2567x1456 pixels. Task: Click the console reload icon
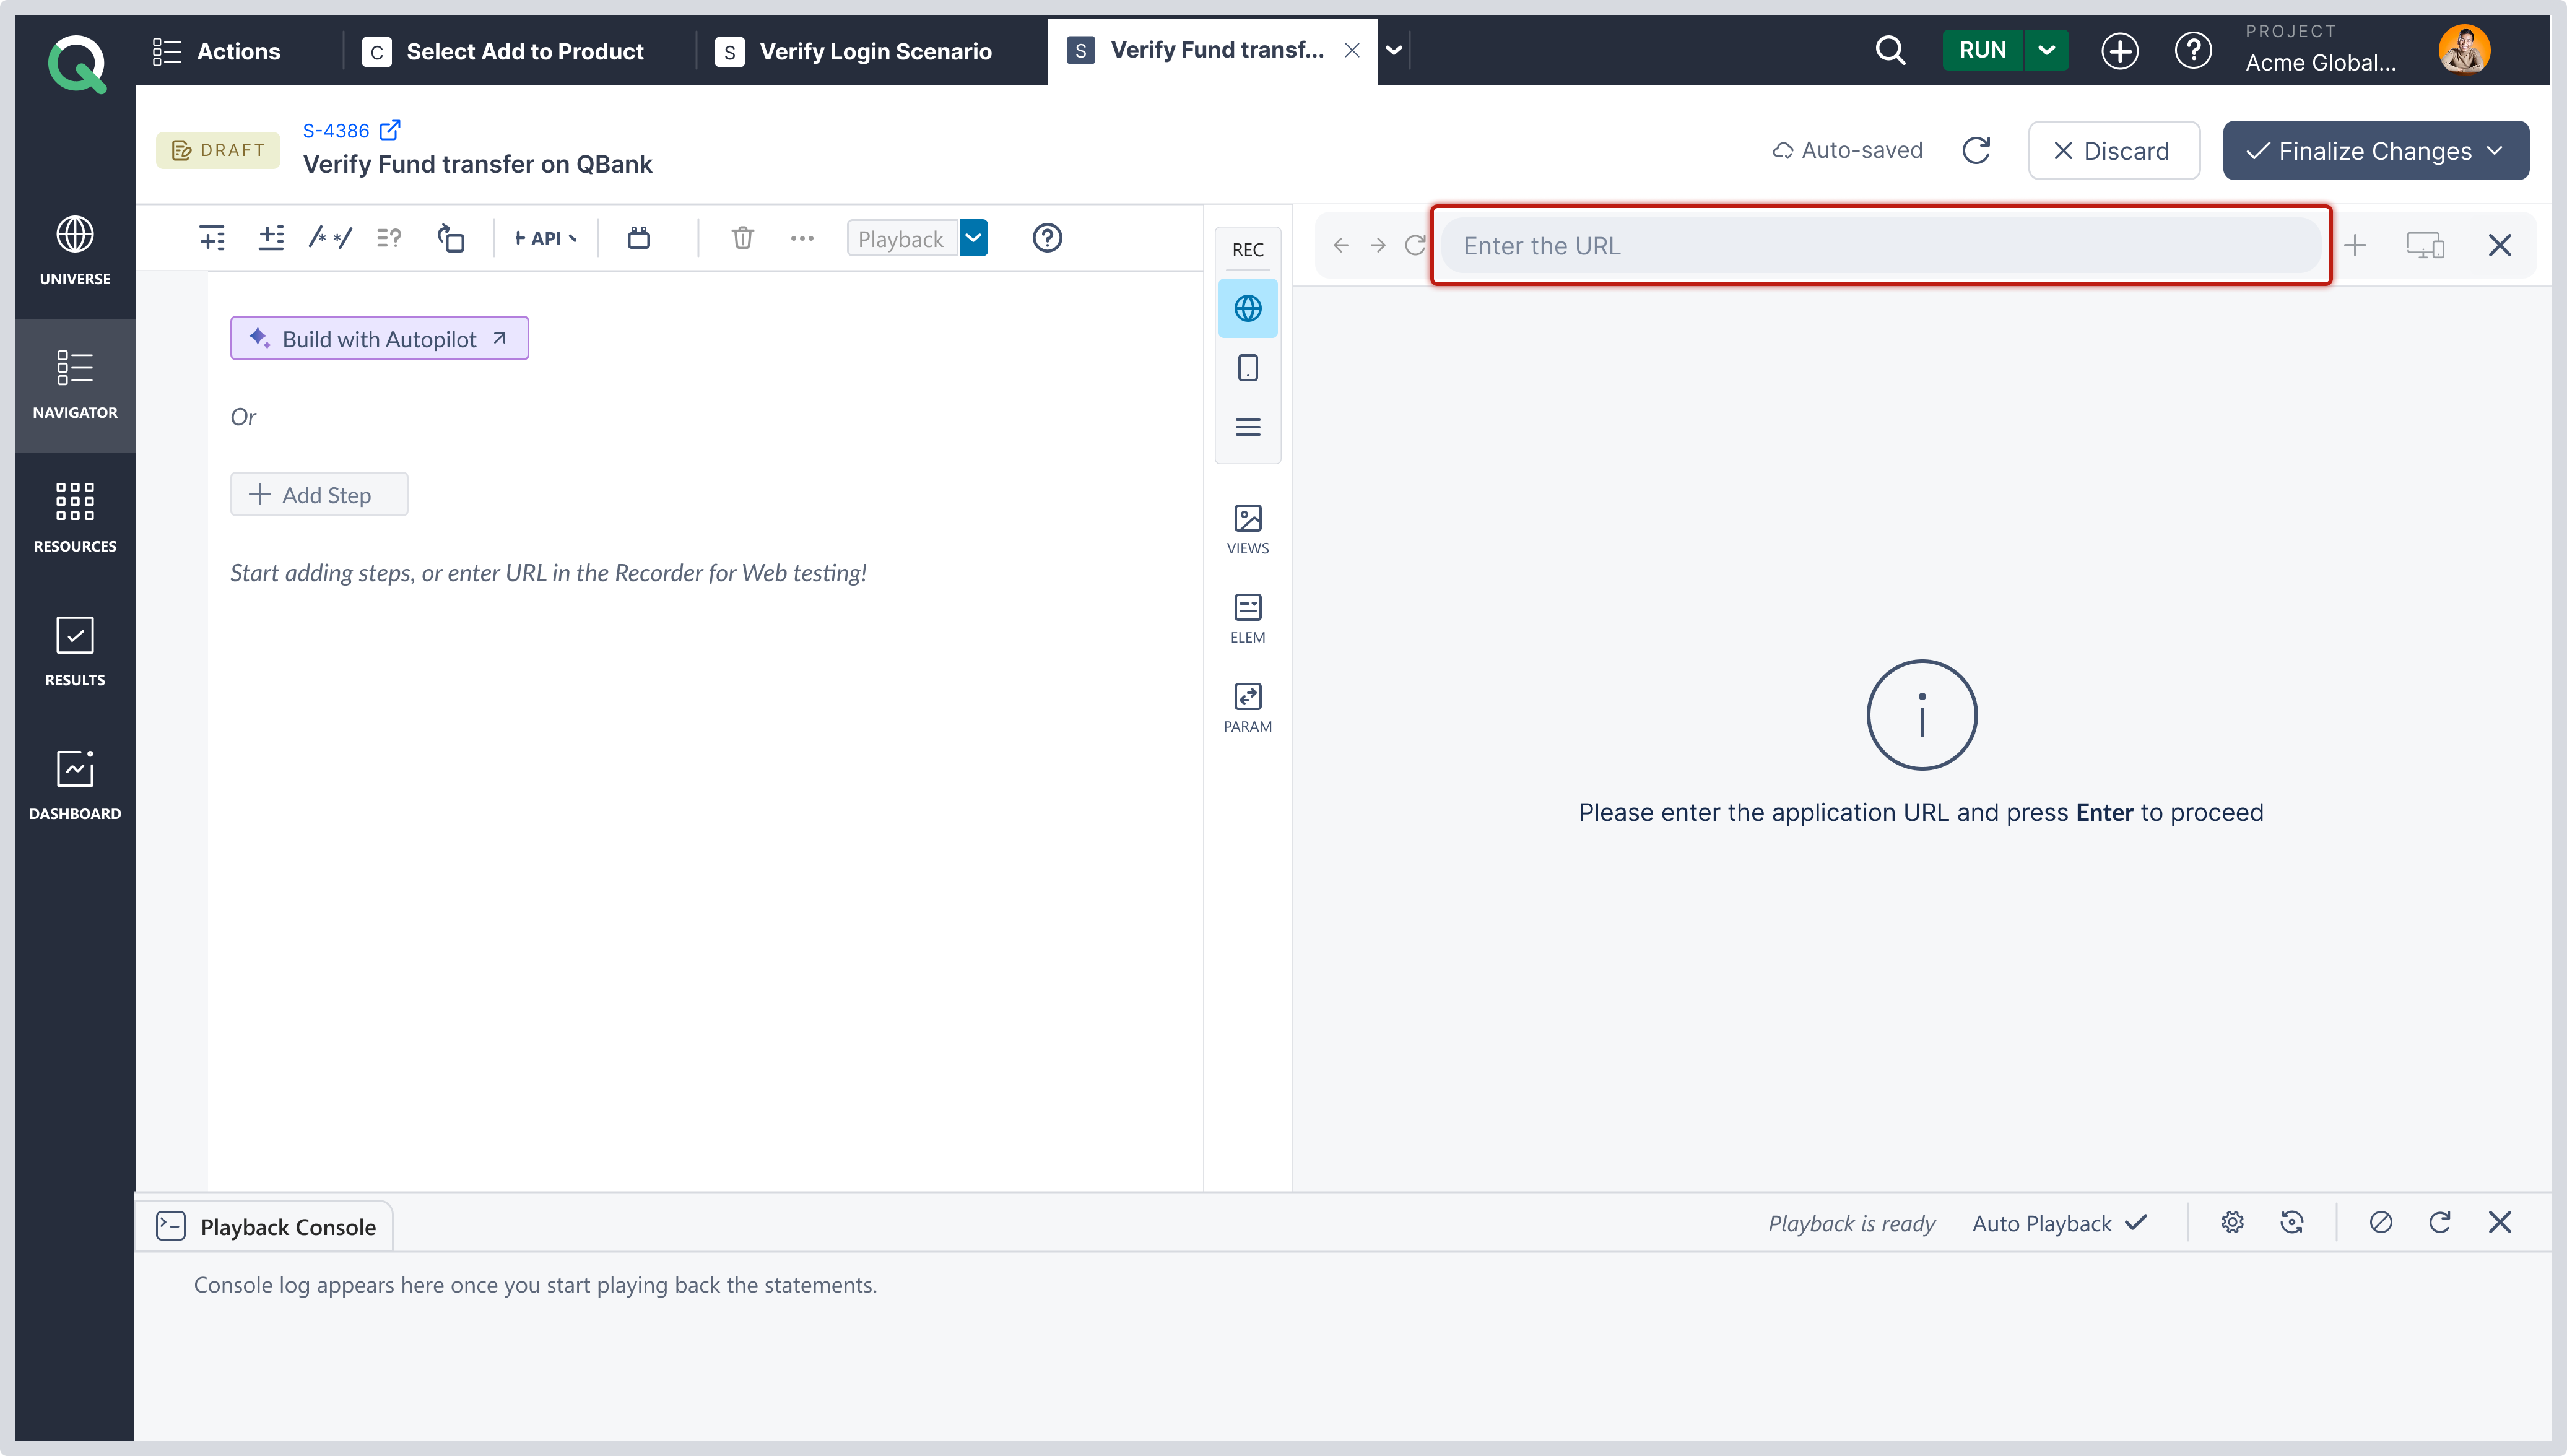pos(2439,1222)
